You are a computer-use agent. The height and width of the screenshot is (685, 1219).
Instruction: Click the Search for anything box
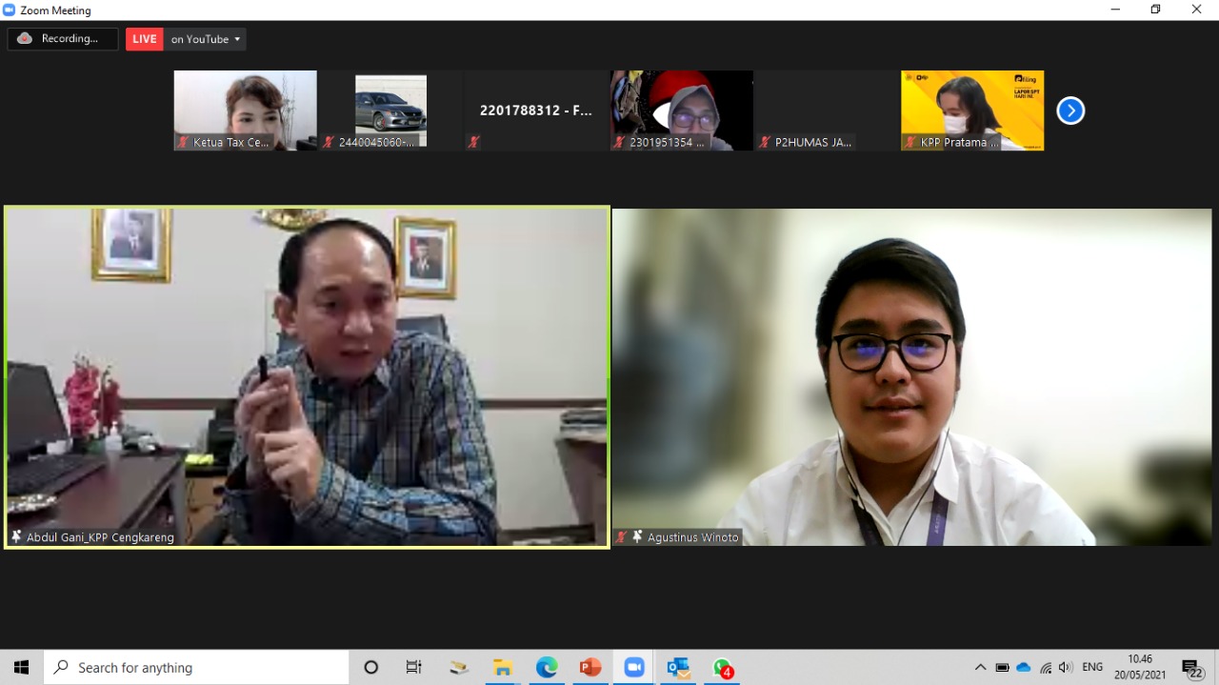click(200, 668)
